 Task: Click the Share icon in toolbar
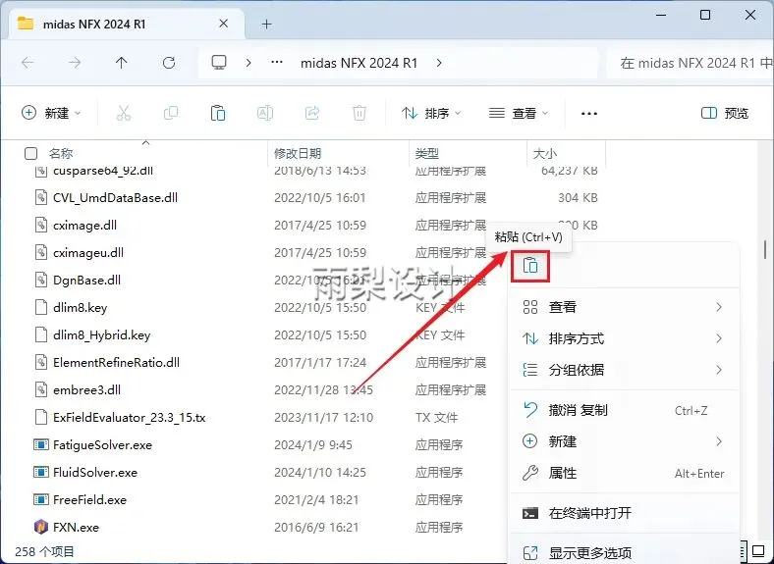pyautogui.click(x=312, y=113)
